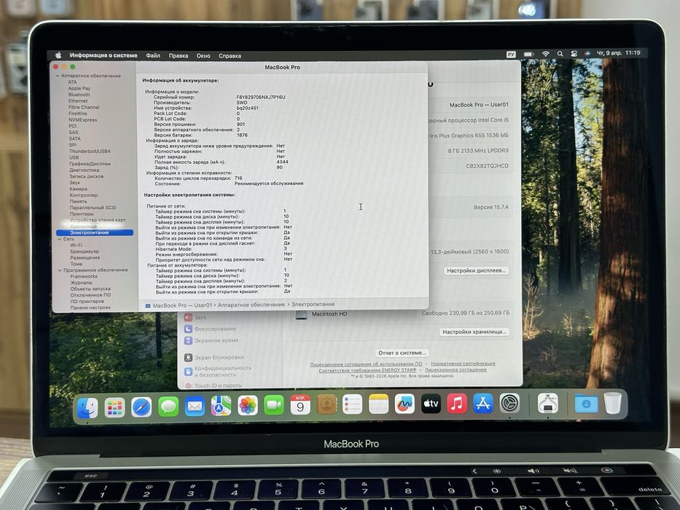This screenshot has height=510, width=680.
Task: Open the Файл menu
Action: coord(153,55)
